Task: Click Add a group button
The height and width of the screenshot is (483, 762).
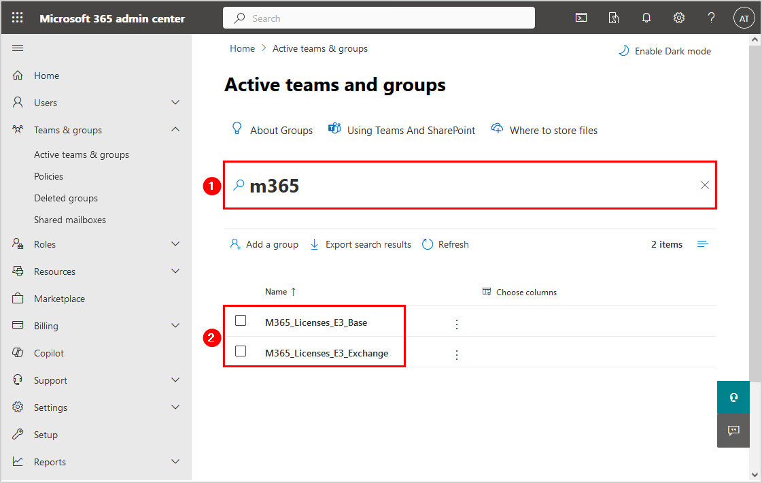Action: 264,244
